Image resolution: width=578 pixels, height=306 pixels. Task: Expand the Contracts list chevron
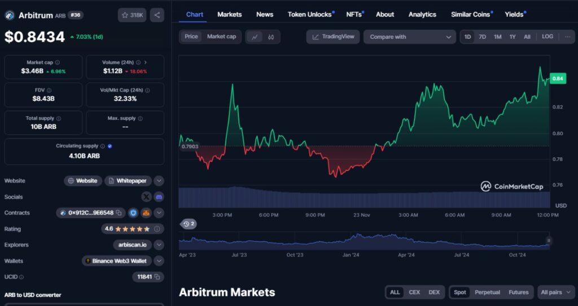click(159, 213)
